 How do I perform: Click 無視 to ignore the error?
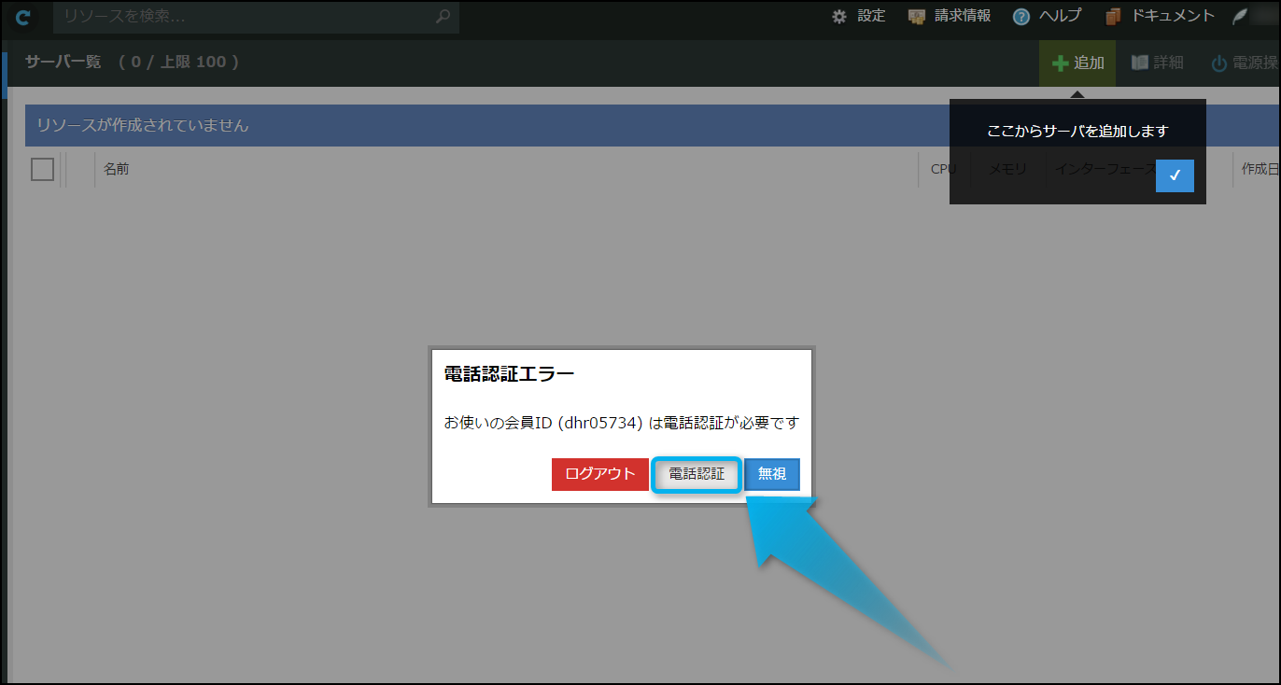(772, 474)
